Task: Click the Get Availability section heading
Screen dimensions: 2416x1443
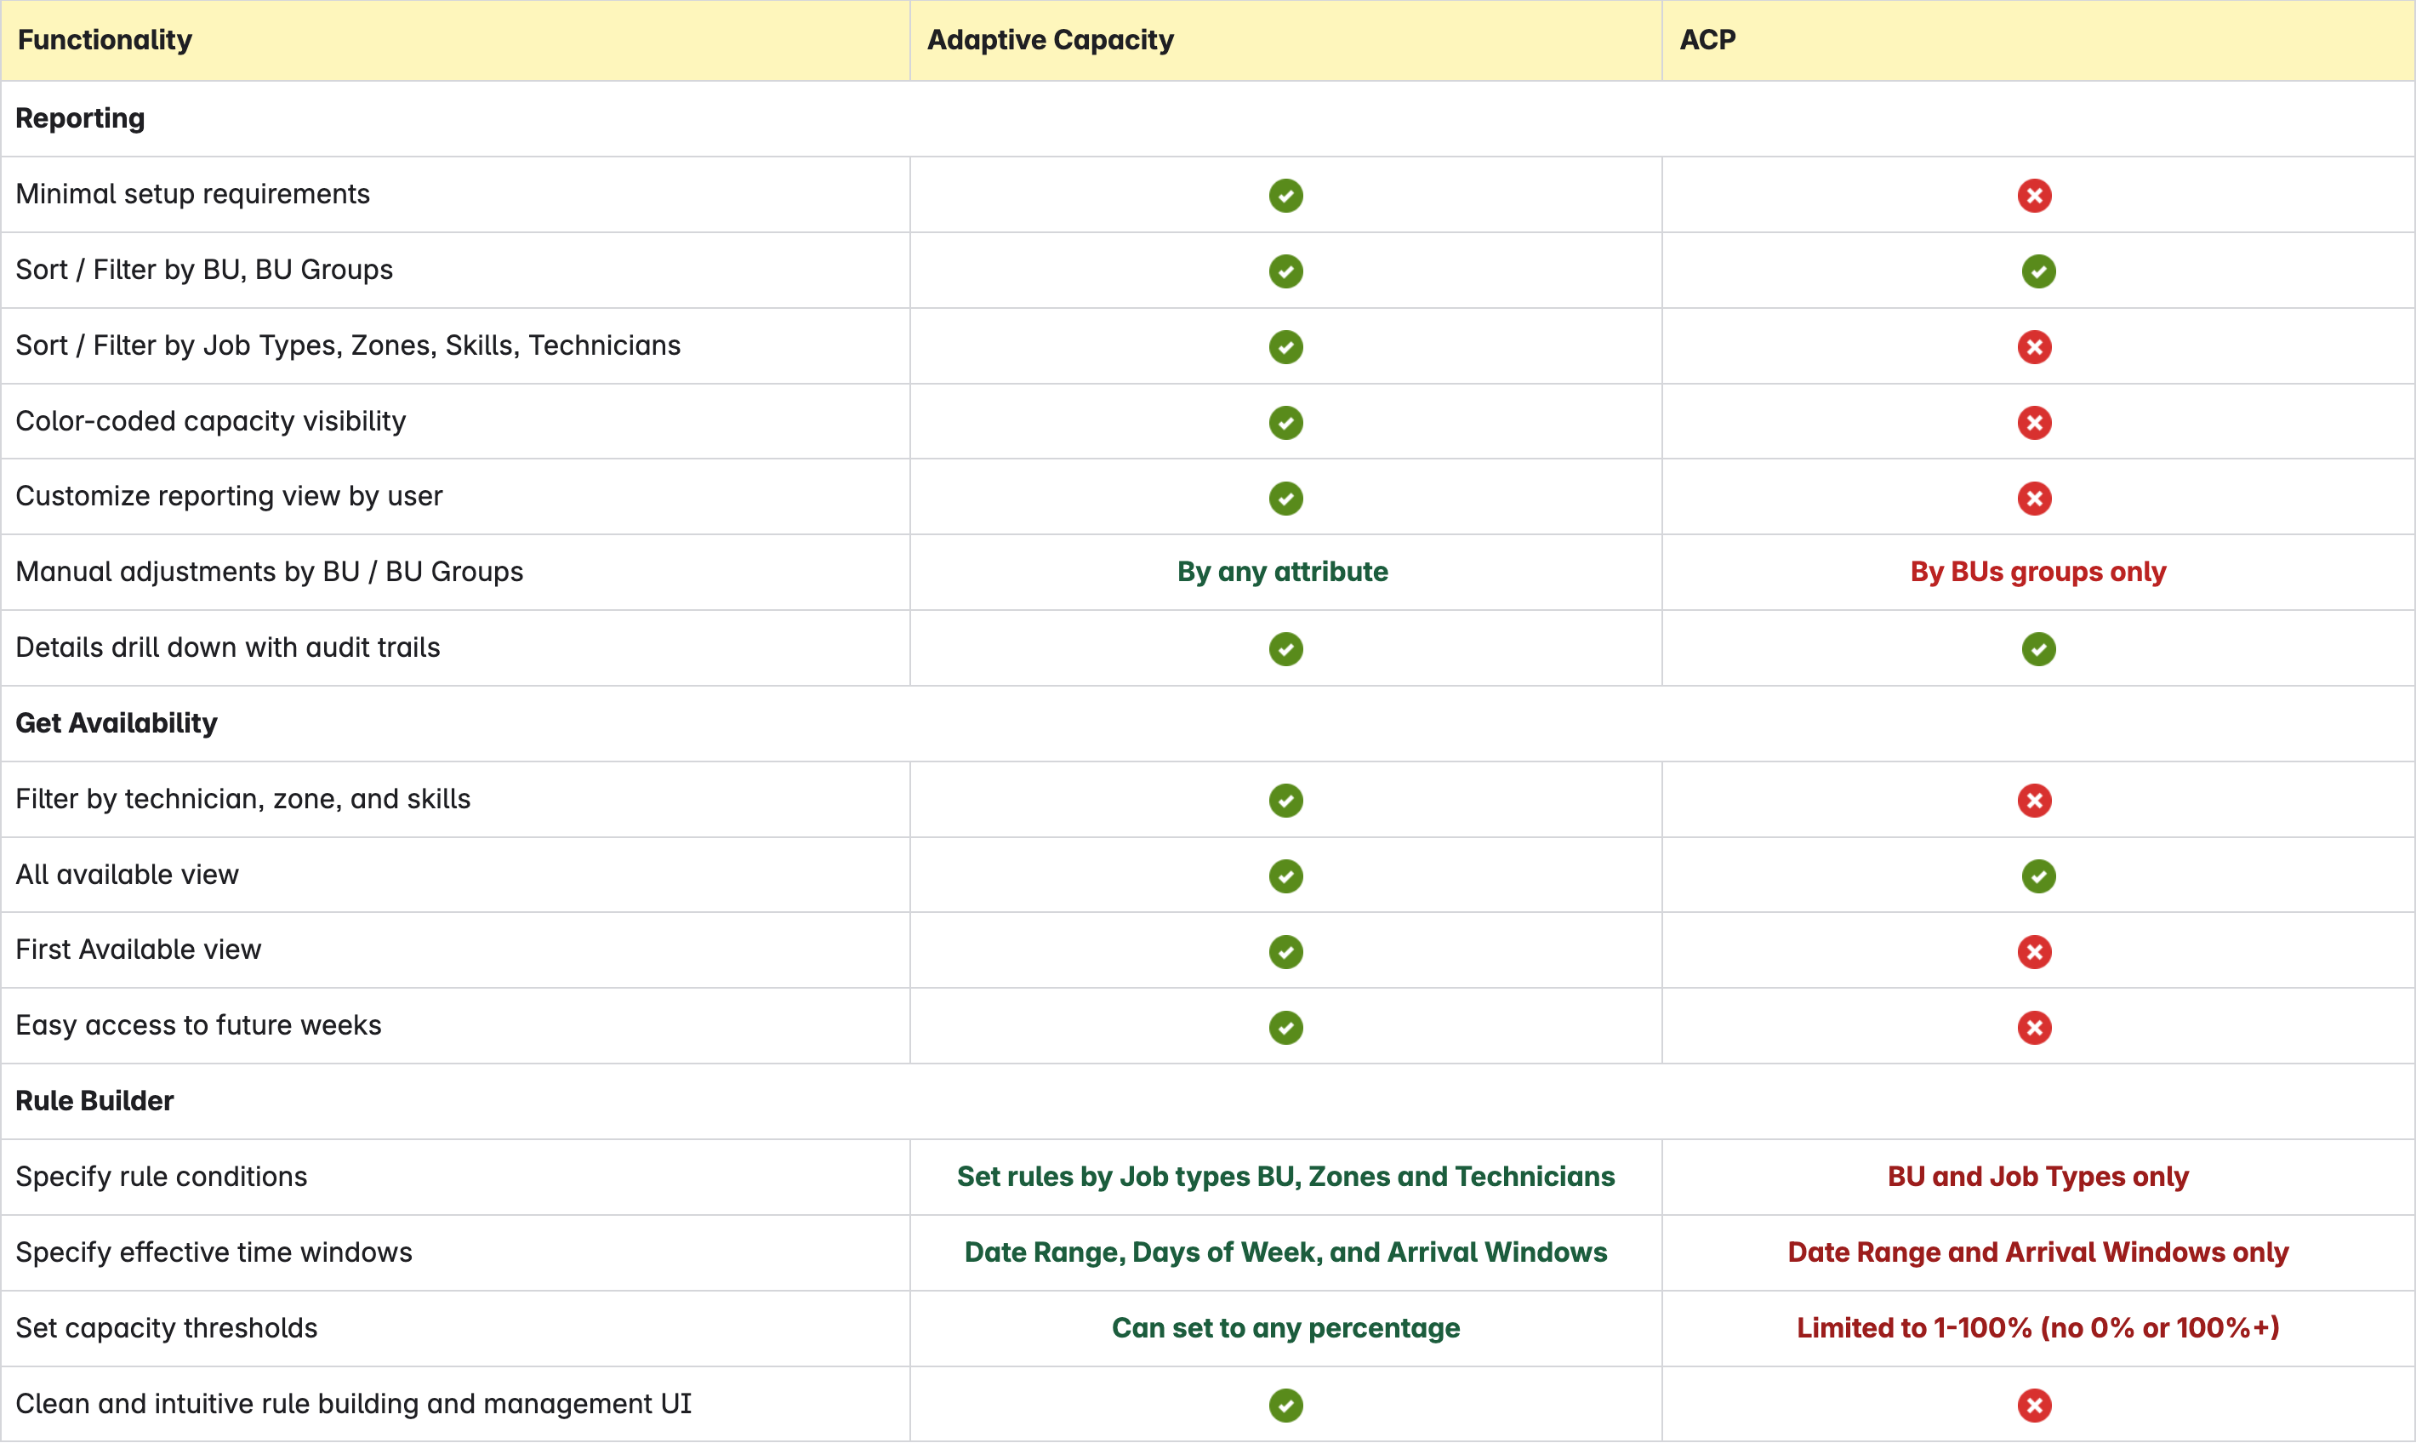Action: [117, 723]
